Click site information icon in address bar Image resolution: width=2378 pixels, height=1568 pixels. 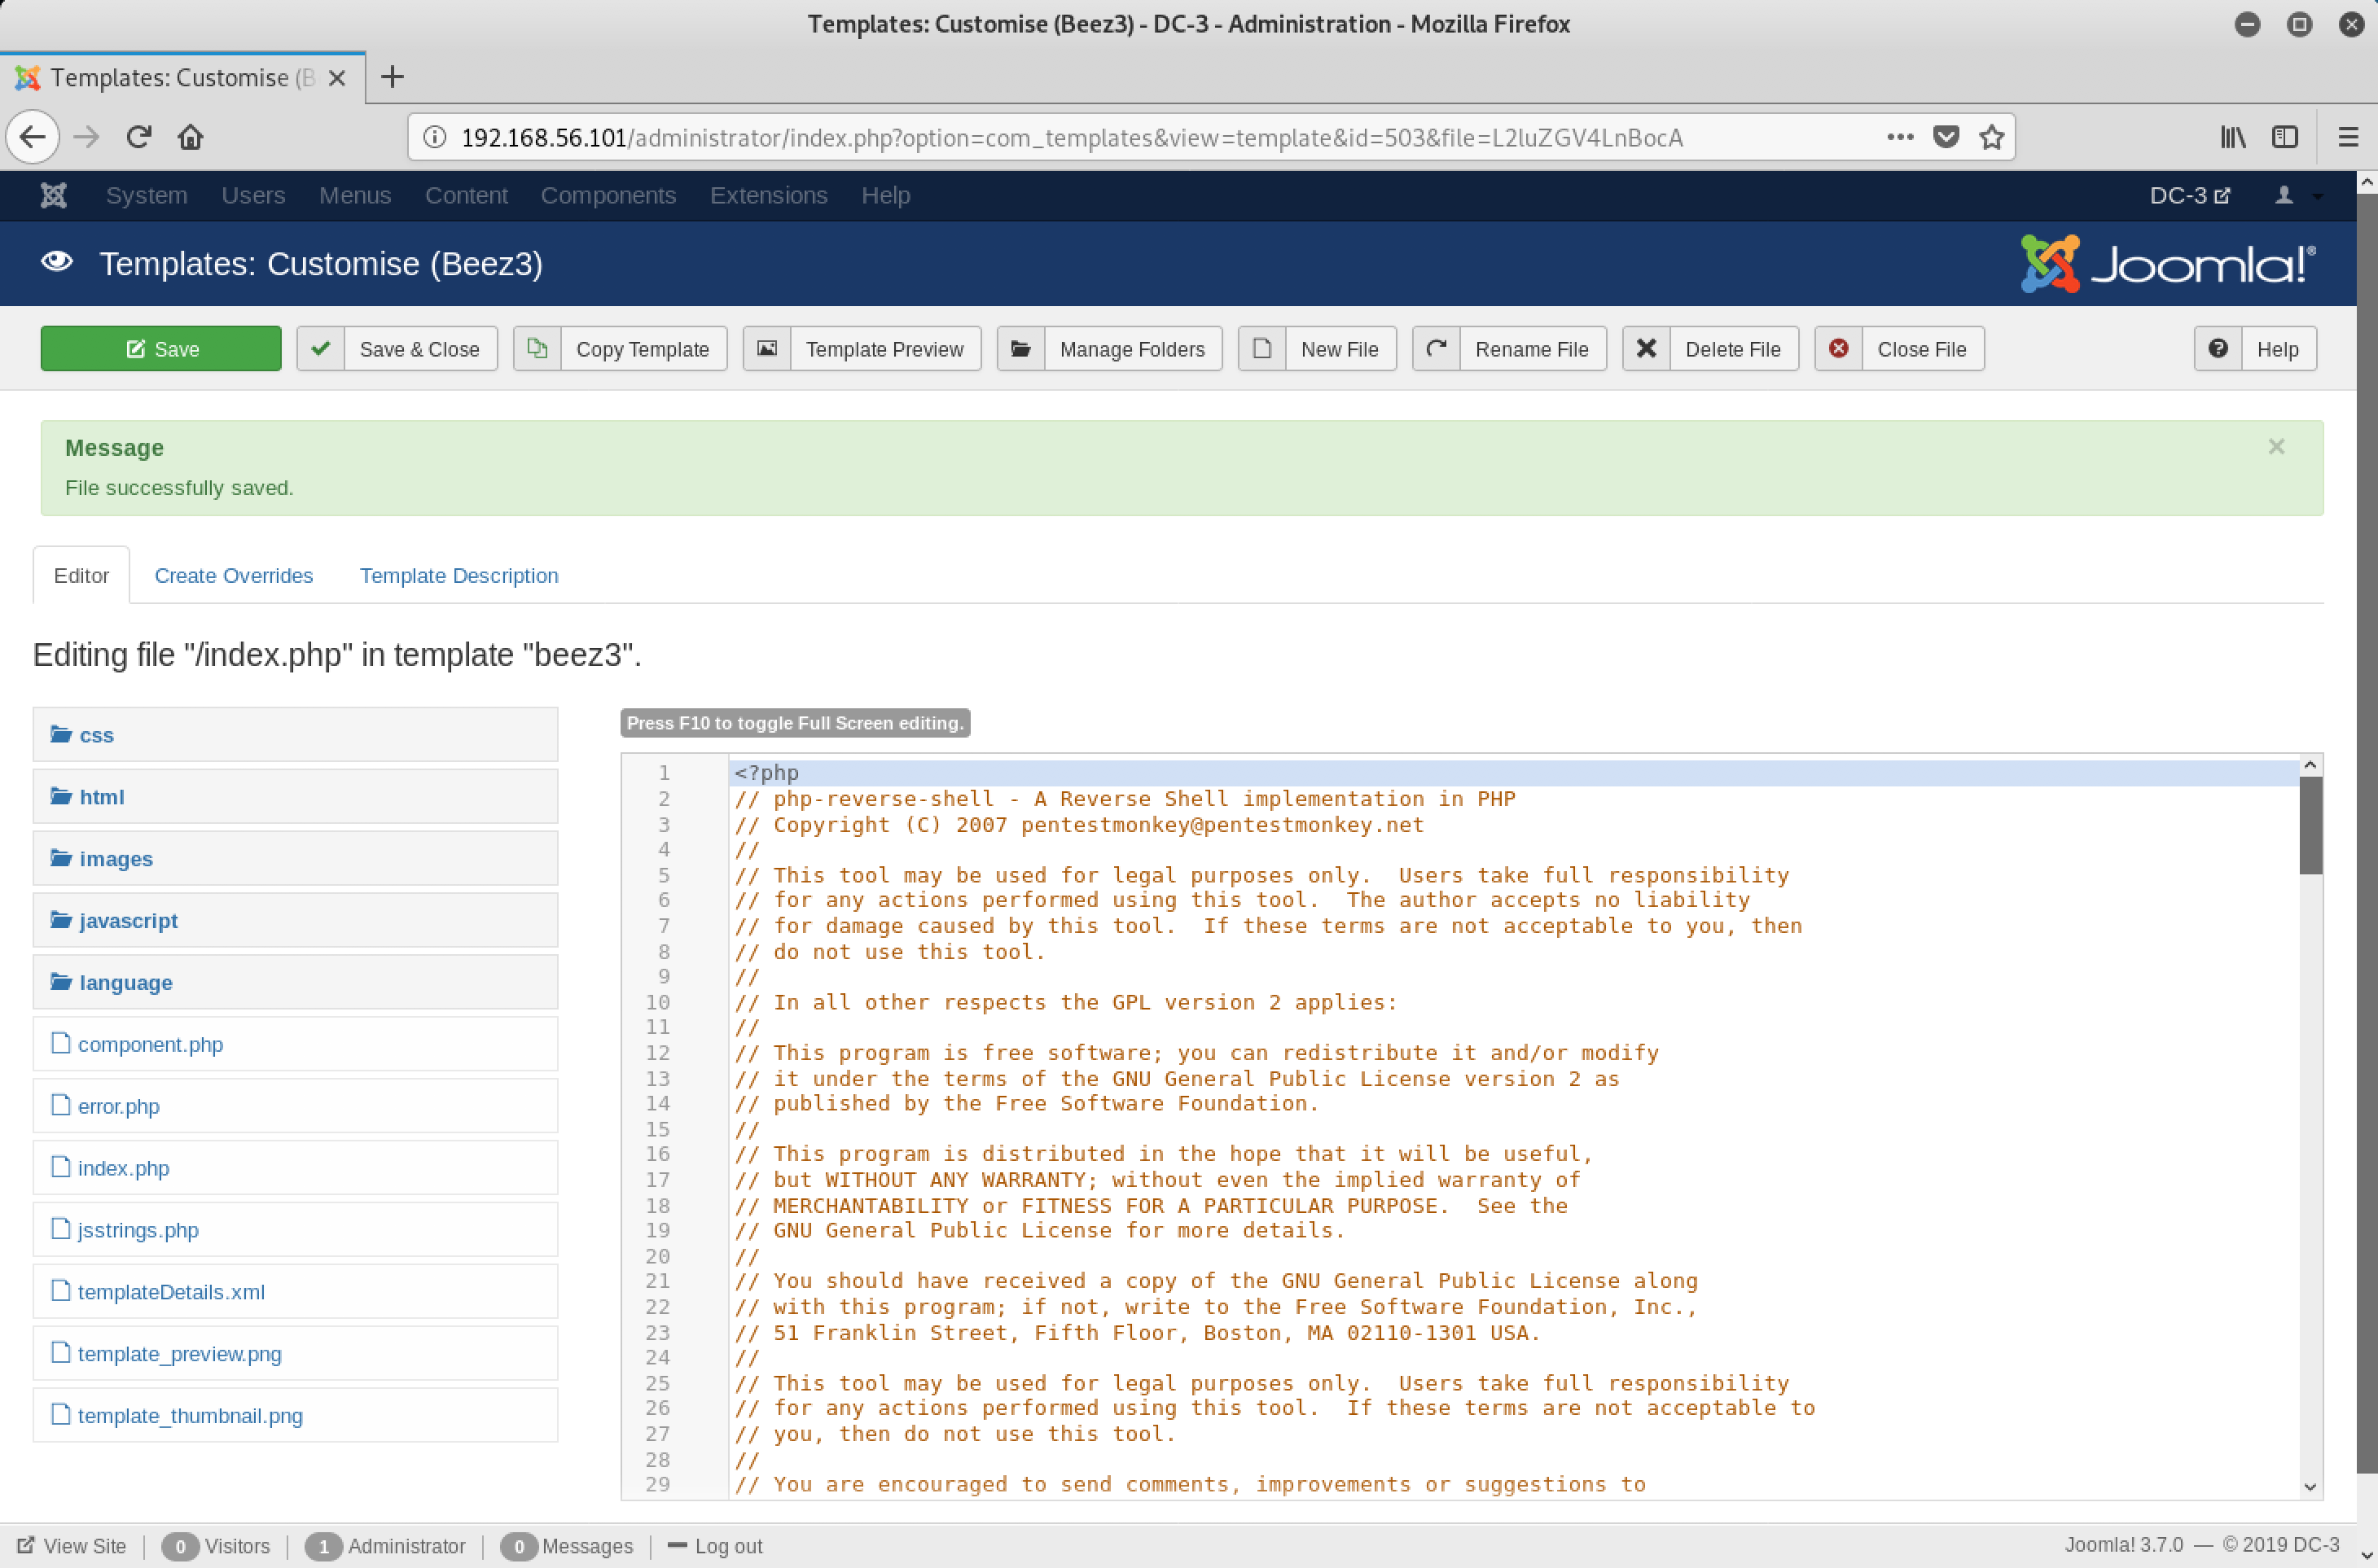[x=434, y=137]
